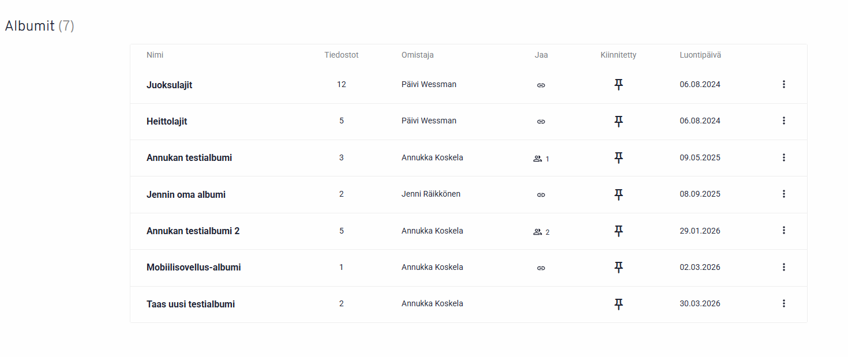Open the Taas uusi testialbumi album
This screenshot has width=848, height=357.
pos(190,304)
